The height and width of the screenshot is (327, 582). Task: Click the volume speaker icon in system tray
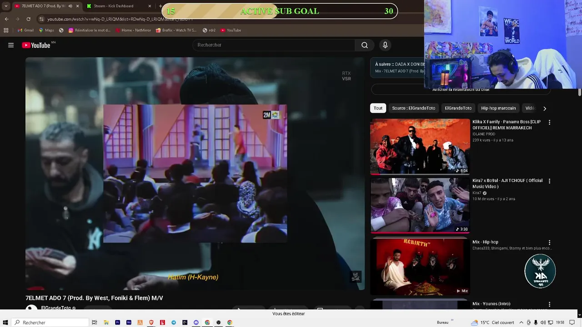542,322
